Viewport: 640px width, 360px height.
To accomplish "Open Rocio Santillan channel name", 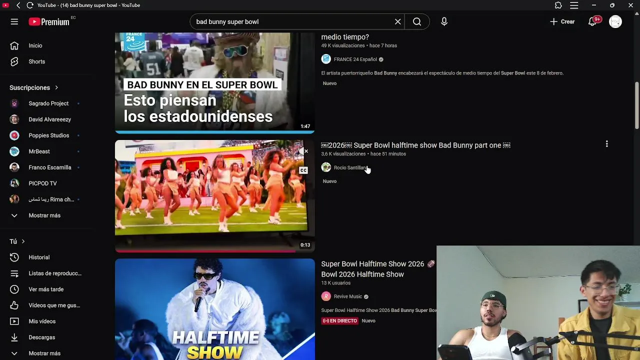I will [350, 167].
